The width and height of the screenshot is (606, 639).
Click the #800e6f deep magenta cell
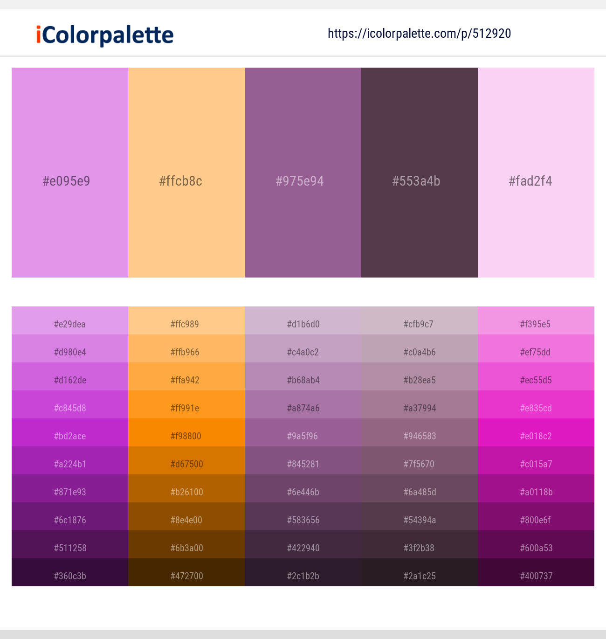536,516
